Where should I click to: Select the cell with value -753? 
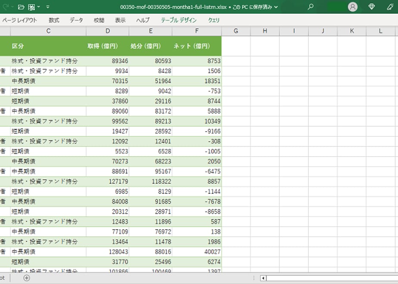(197, 91)
